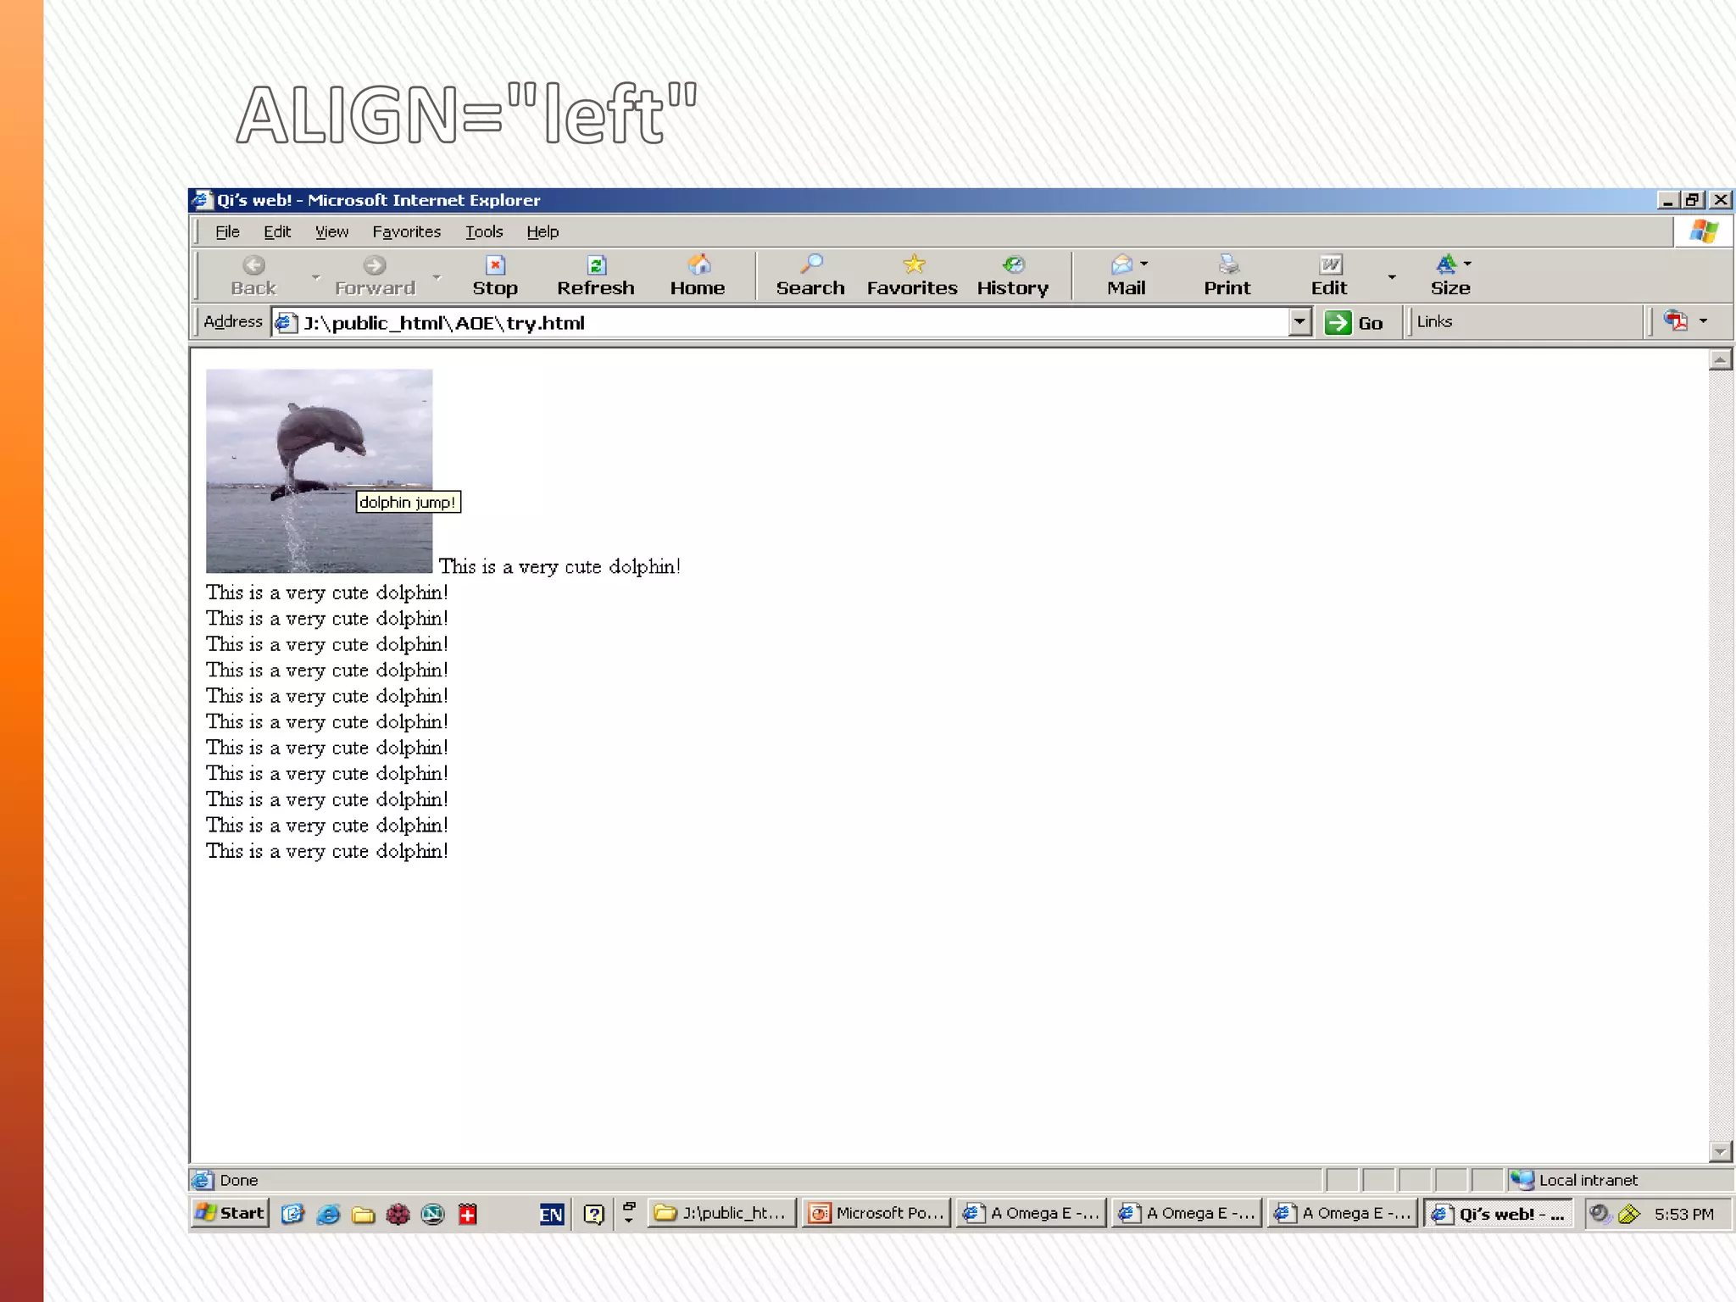Show the History pane icon
Image resolution: width=1736 pixels, height=1302 pixels.
(x=1013, y=265)
